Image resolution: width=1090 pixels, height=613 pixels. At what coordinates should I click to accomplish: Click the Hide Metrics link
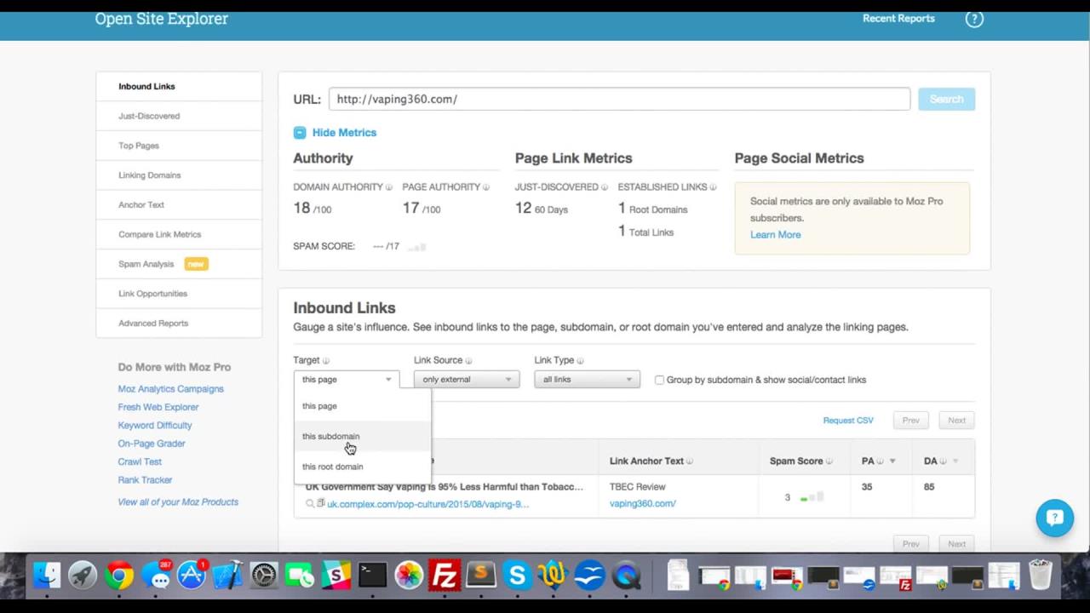[344, 133]
